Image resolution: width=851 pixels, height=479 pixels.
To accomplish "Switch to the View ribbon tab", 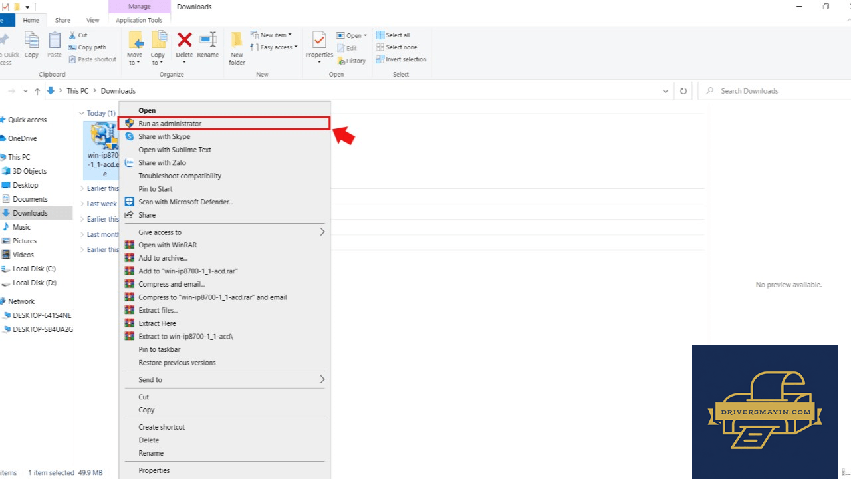I will 92,20.
